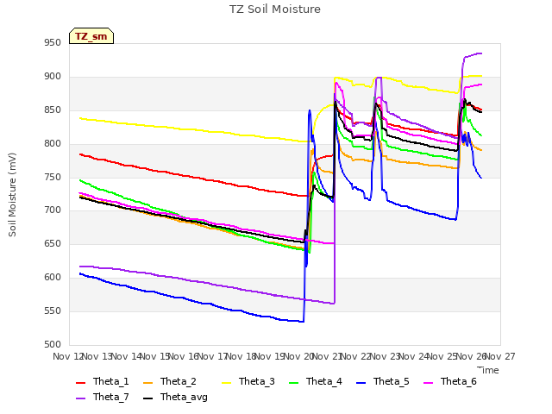Toggle Theta_avg series in legend

pyautogui.click(x=175, y=397)
